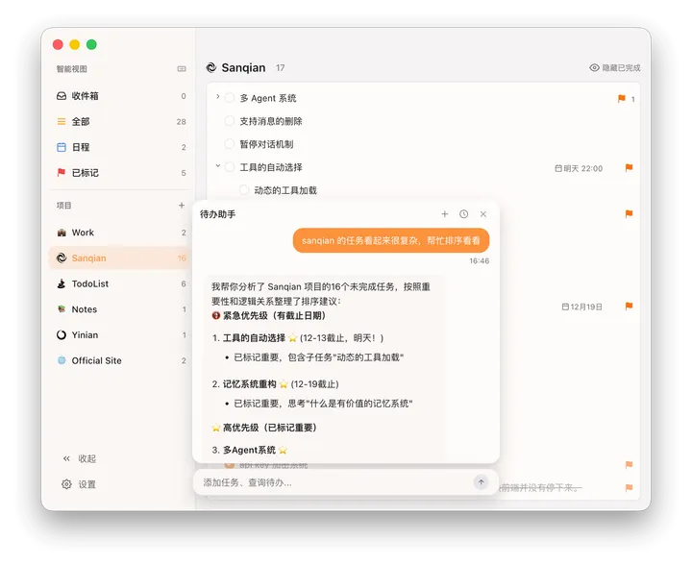Click the Official Site globe icon
The image size is (692, 565).
[x=62, y=360]
